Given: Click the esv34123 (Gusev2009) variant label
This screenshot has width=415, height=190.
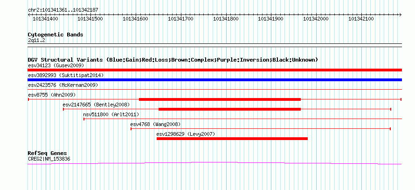Looking at the screenshot, I should coord(56,65).
